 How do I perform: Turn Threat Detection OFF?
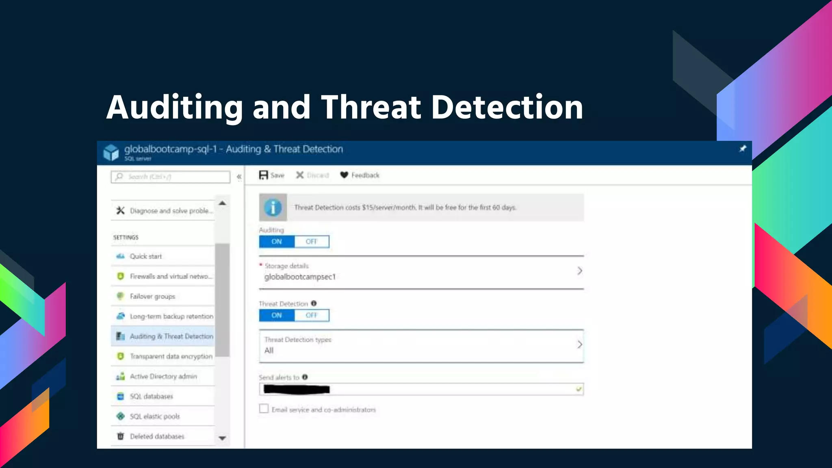pos(312,315)
